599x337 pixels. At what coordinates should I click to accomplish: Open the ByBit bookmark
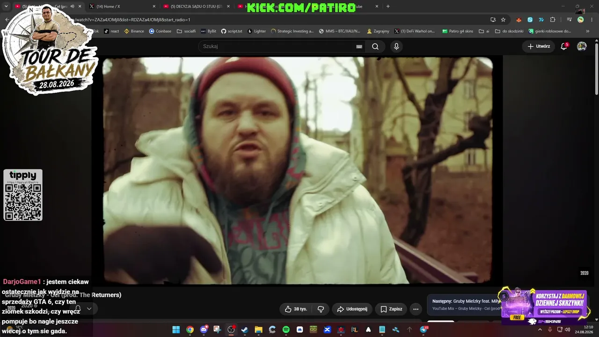coord(209,31)
